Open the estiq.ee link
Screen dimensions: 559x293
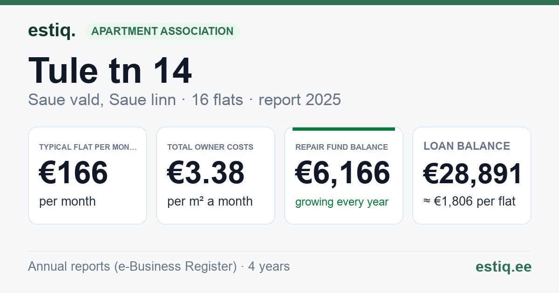coord(504,266)
